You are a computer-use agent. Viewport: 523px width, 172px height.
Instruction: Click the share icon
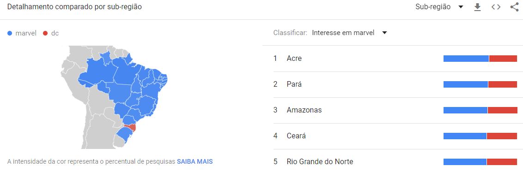point(514,7)
